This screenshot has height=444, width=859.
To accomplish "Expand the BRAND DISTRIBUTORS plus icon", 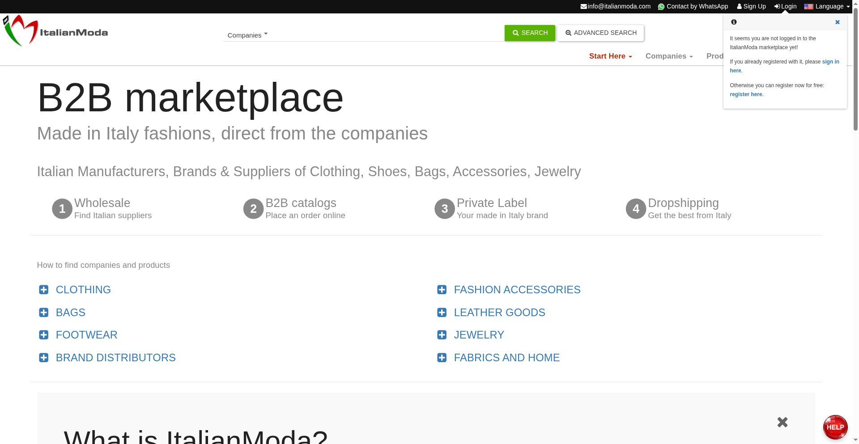I will pyautogui.click(x=44, y=358).
